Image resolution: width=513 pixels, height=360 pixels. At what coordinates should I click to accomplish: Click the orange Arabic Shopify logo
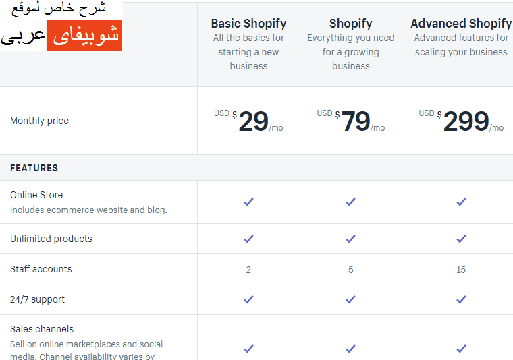[x=84, y=35]
